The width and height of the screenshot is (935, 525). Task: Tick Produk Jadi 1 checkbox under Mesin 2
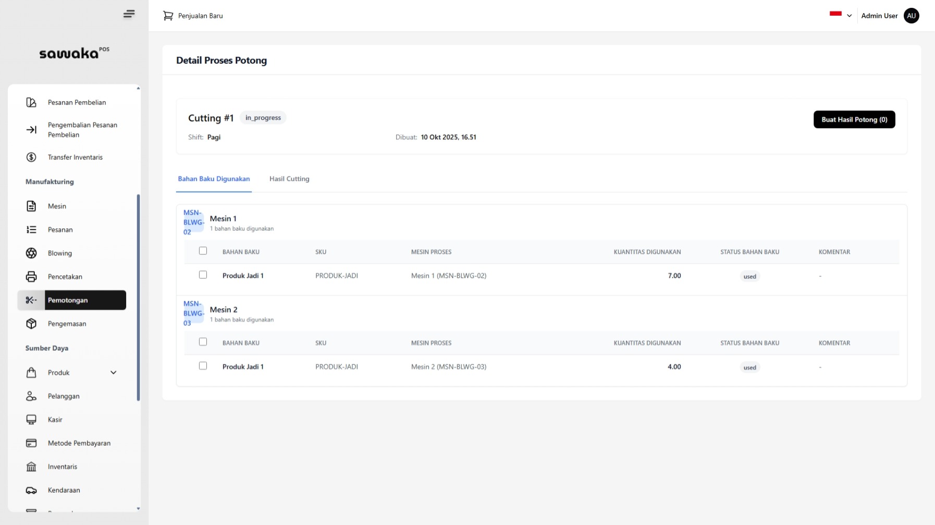point(203,366)
